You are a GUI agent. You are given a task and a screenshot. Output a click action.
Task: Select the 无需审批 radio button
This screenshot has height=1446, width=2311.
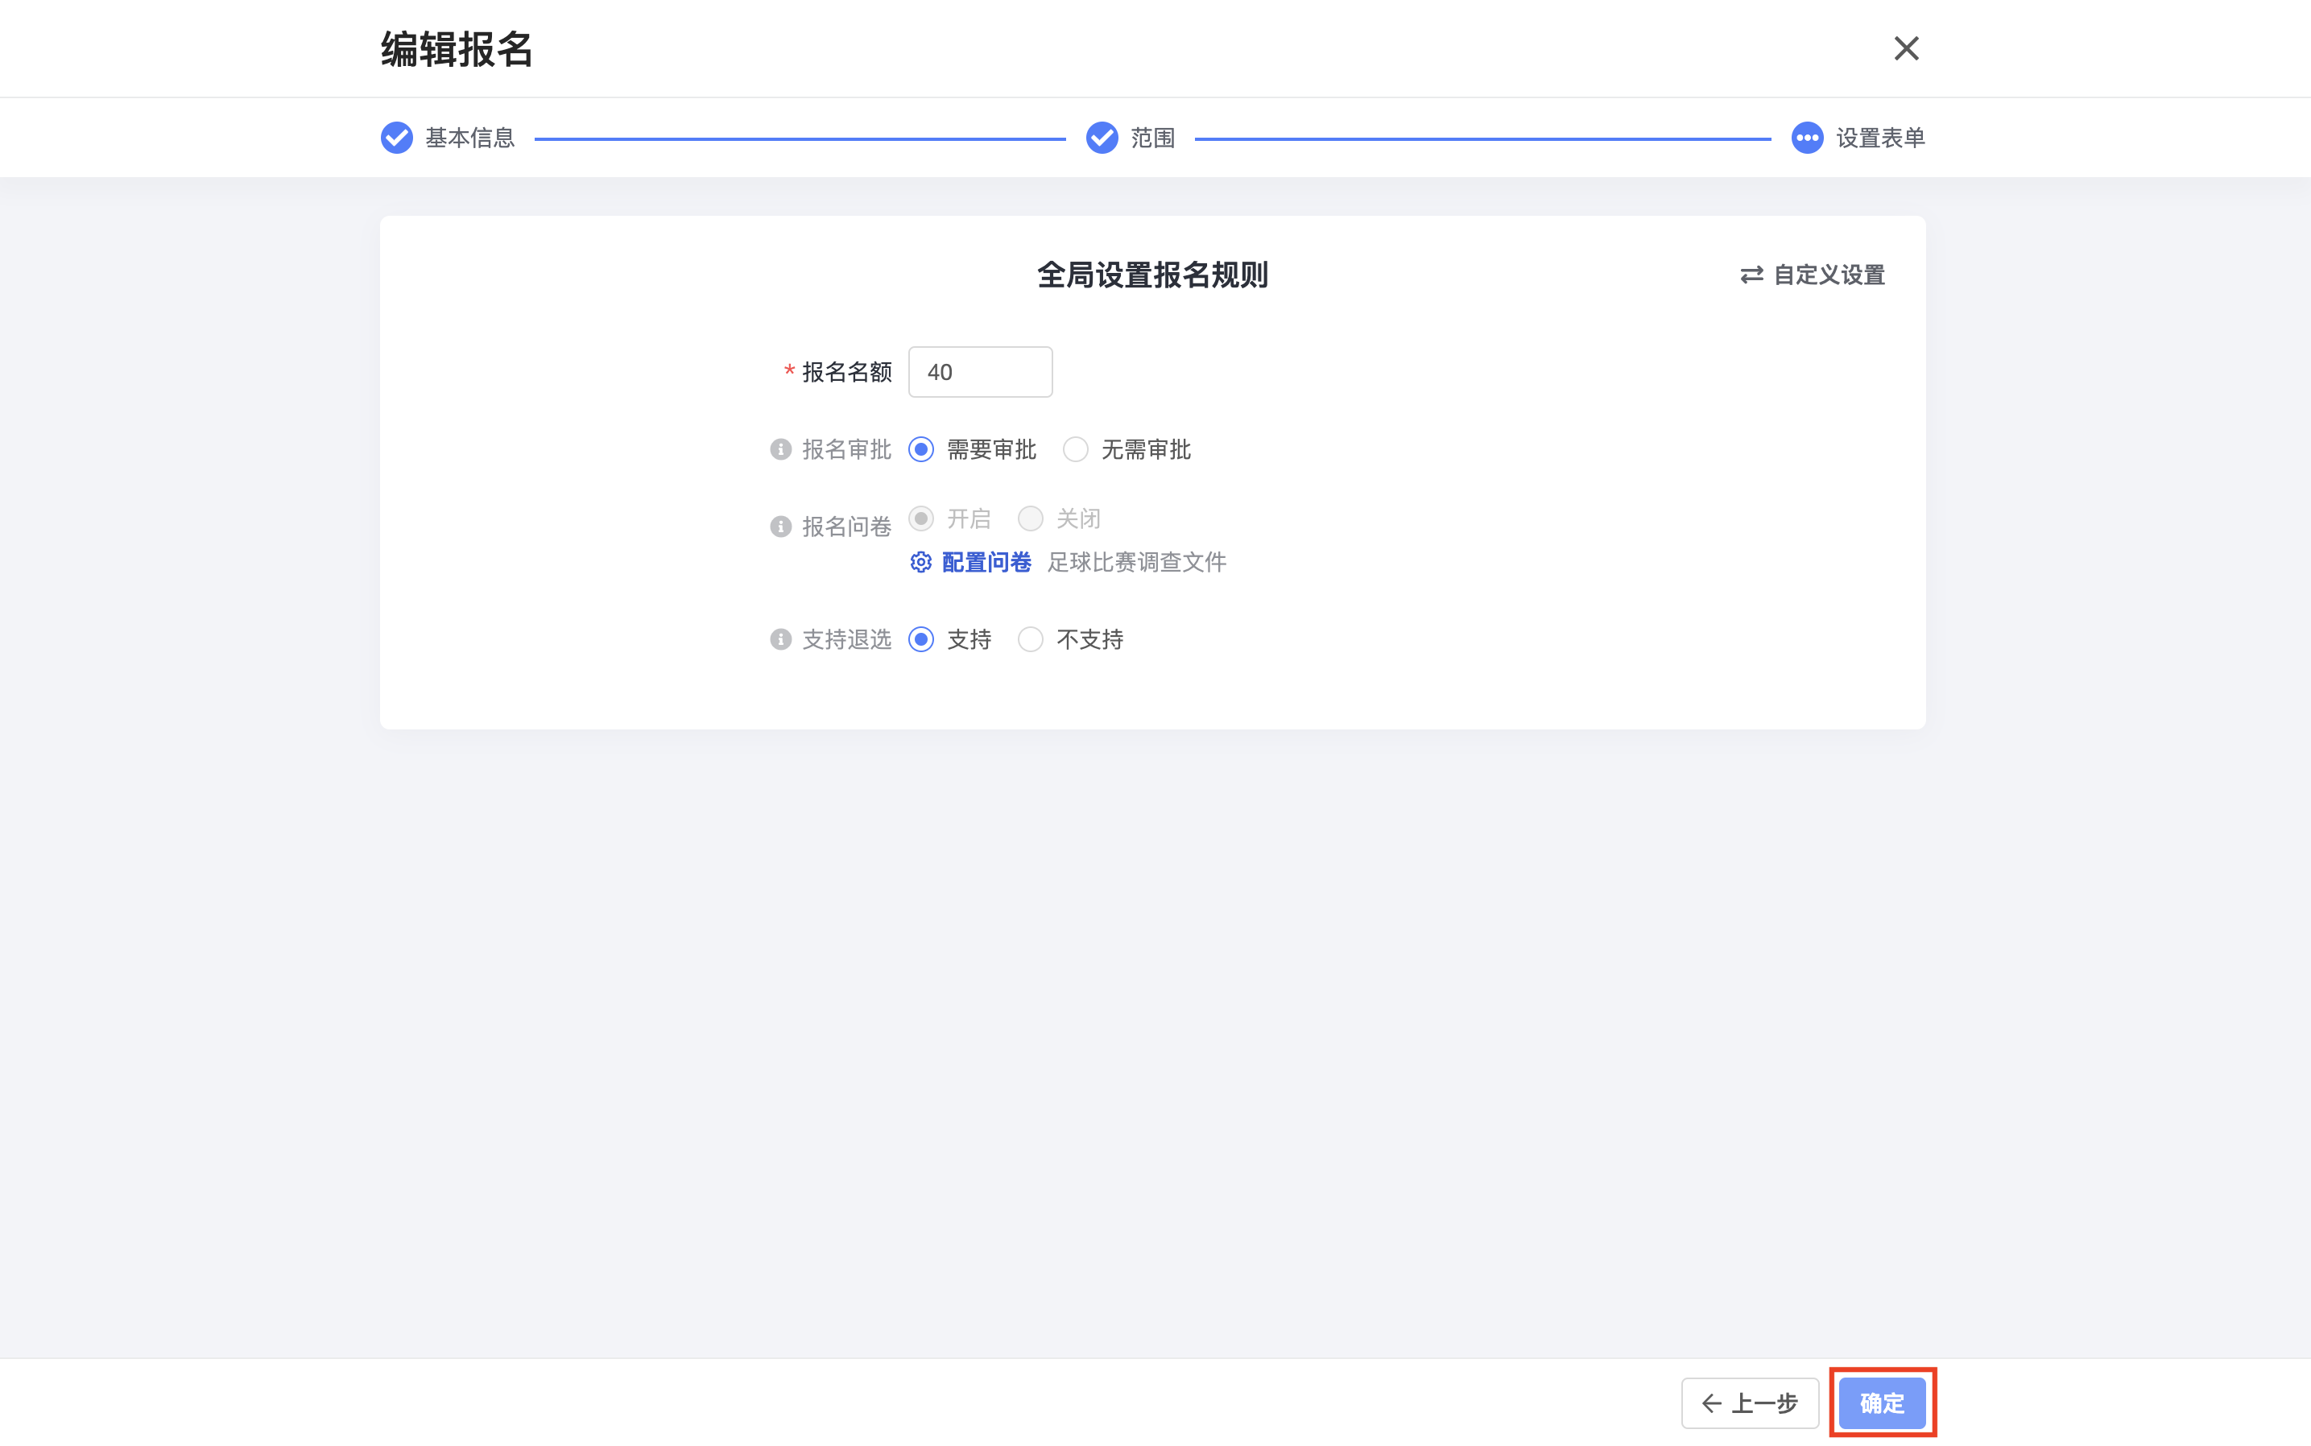[x=1075, y=449]
